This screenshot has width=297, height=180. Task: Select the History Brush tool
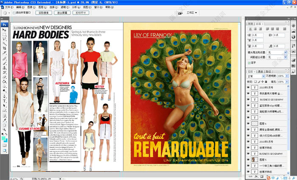[x=4, y=72]
